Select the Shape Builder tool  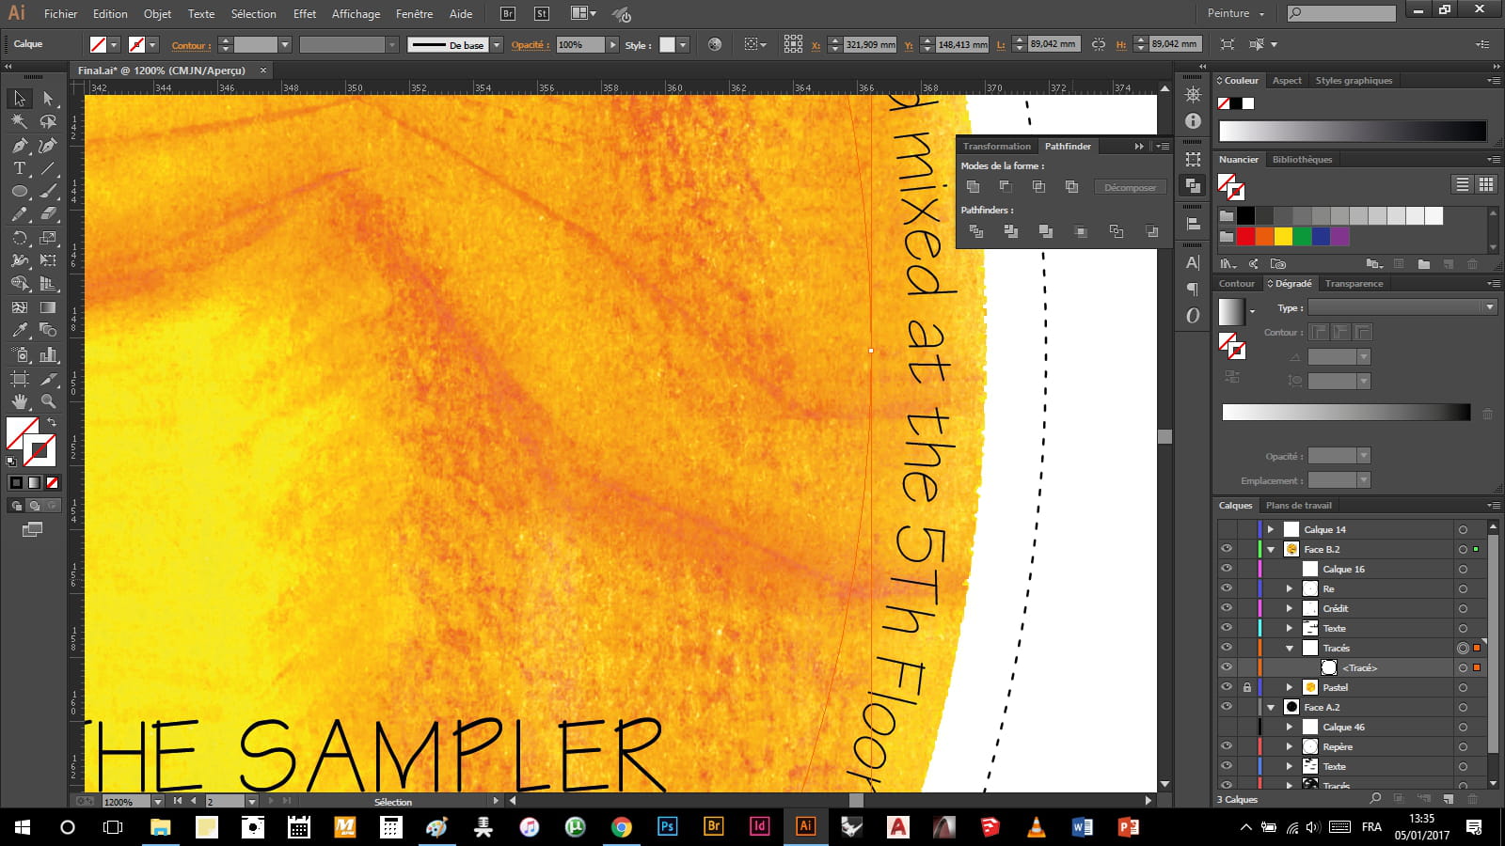[20, 284]
